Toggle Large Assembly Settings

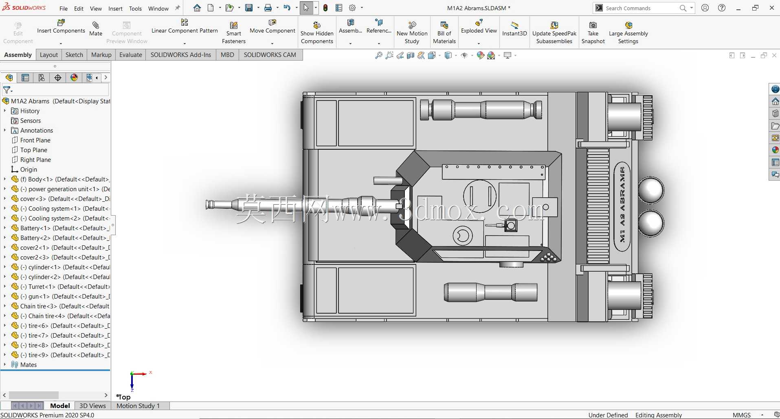628,32
